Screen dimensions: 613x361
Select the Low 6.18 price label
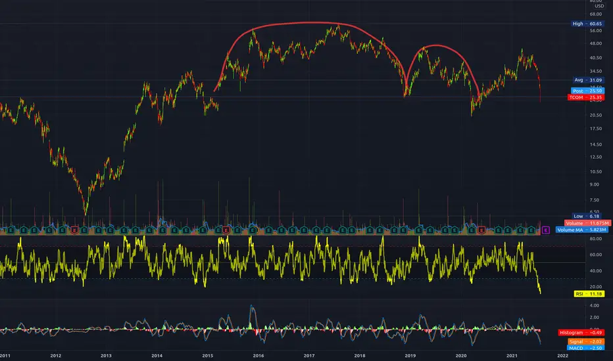click(588, 216)
